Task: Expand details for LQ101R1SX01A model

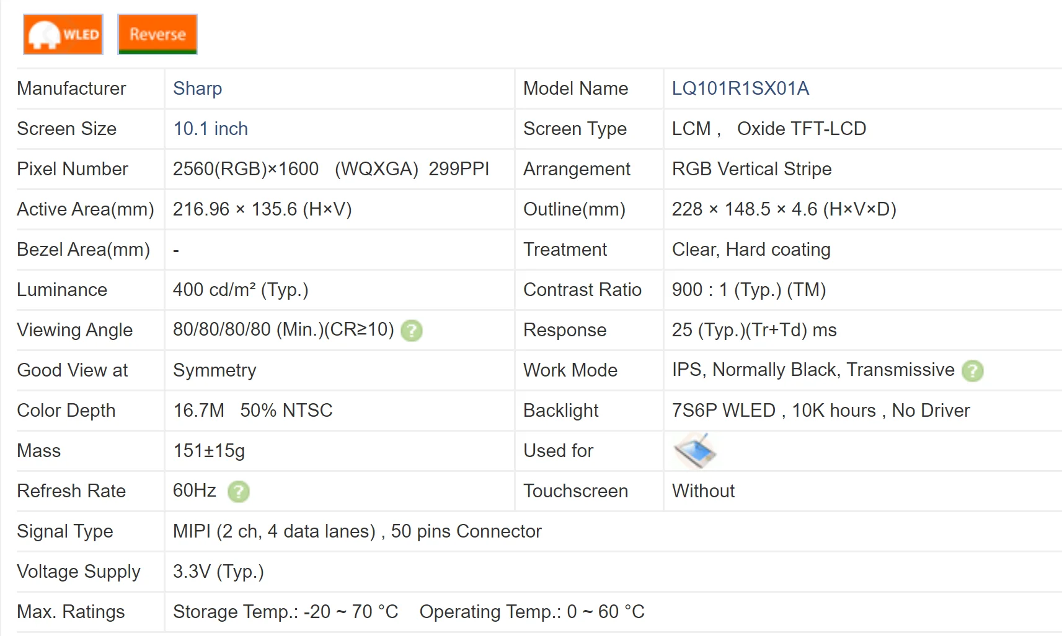Action: pyautogui.click(x=741, y=89)
